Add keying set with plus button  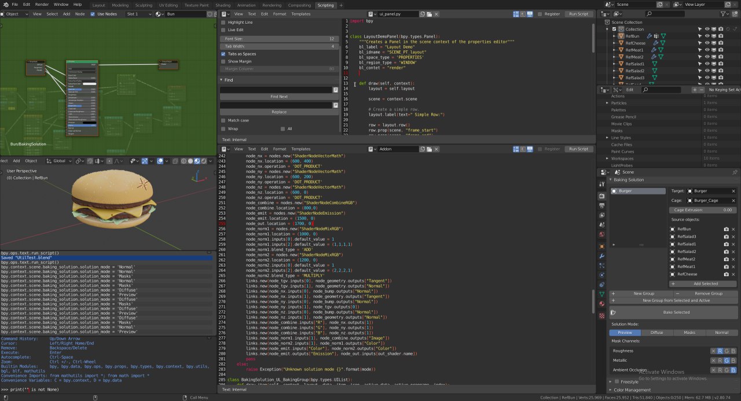click(695, 90)
